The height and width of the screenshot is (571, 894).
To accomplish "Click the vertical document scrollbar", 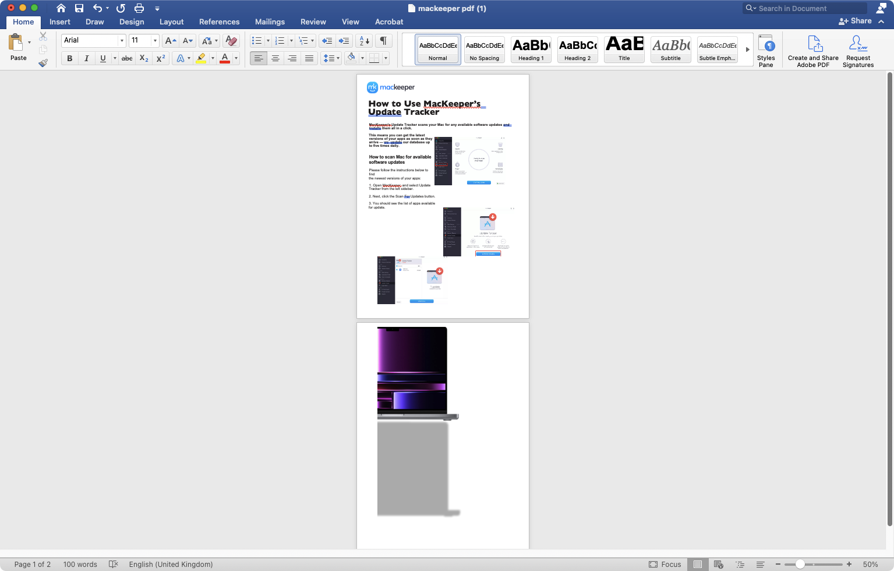I will 889,299.
